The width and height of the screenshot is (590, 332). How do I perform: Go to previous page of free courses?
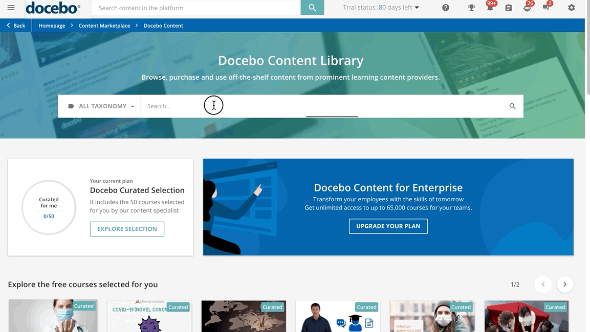(x=543, y=284)
